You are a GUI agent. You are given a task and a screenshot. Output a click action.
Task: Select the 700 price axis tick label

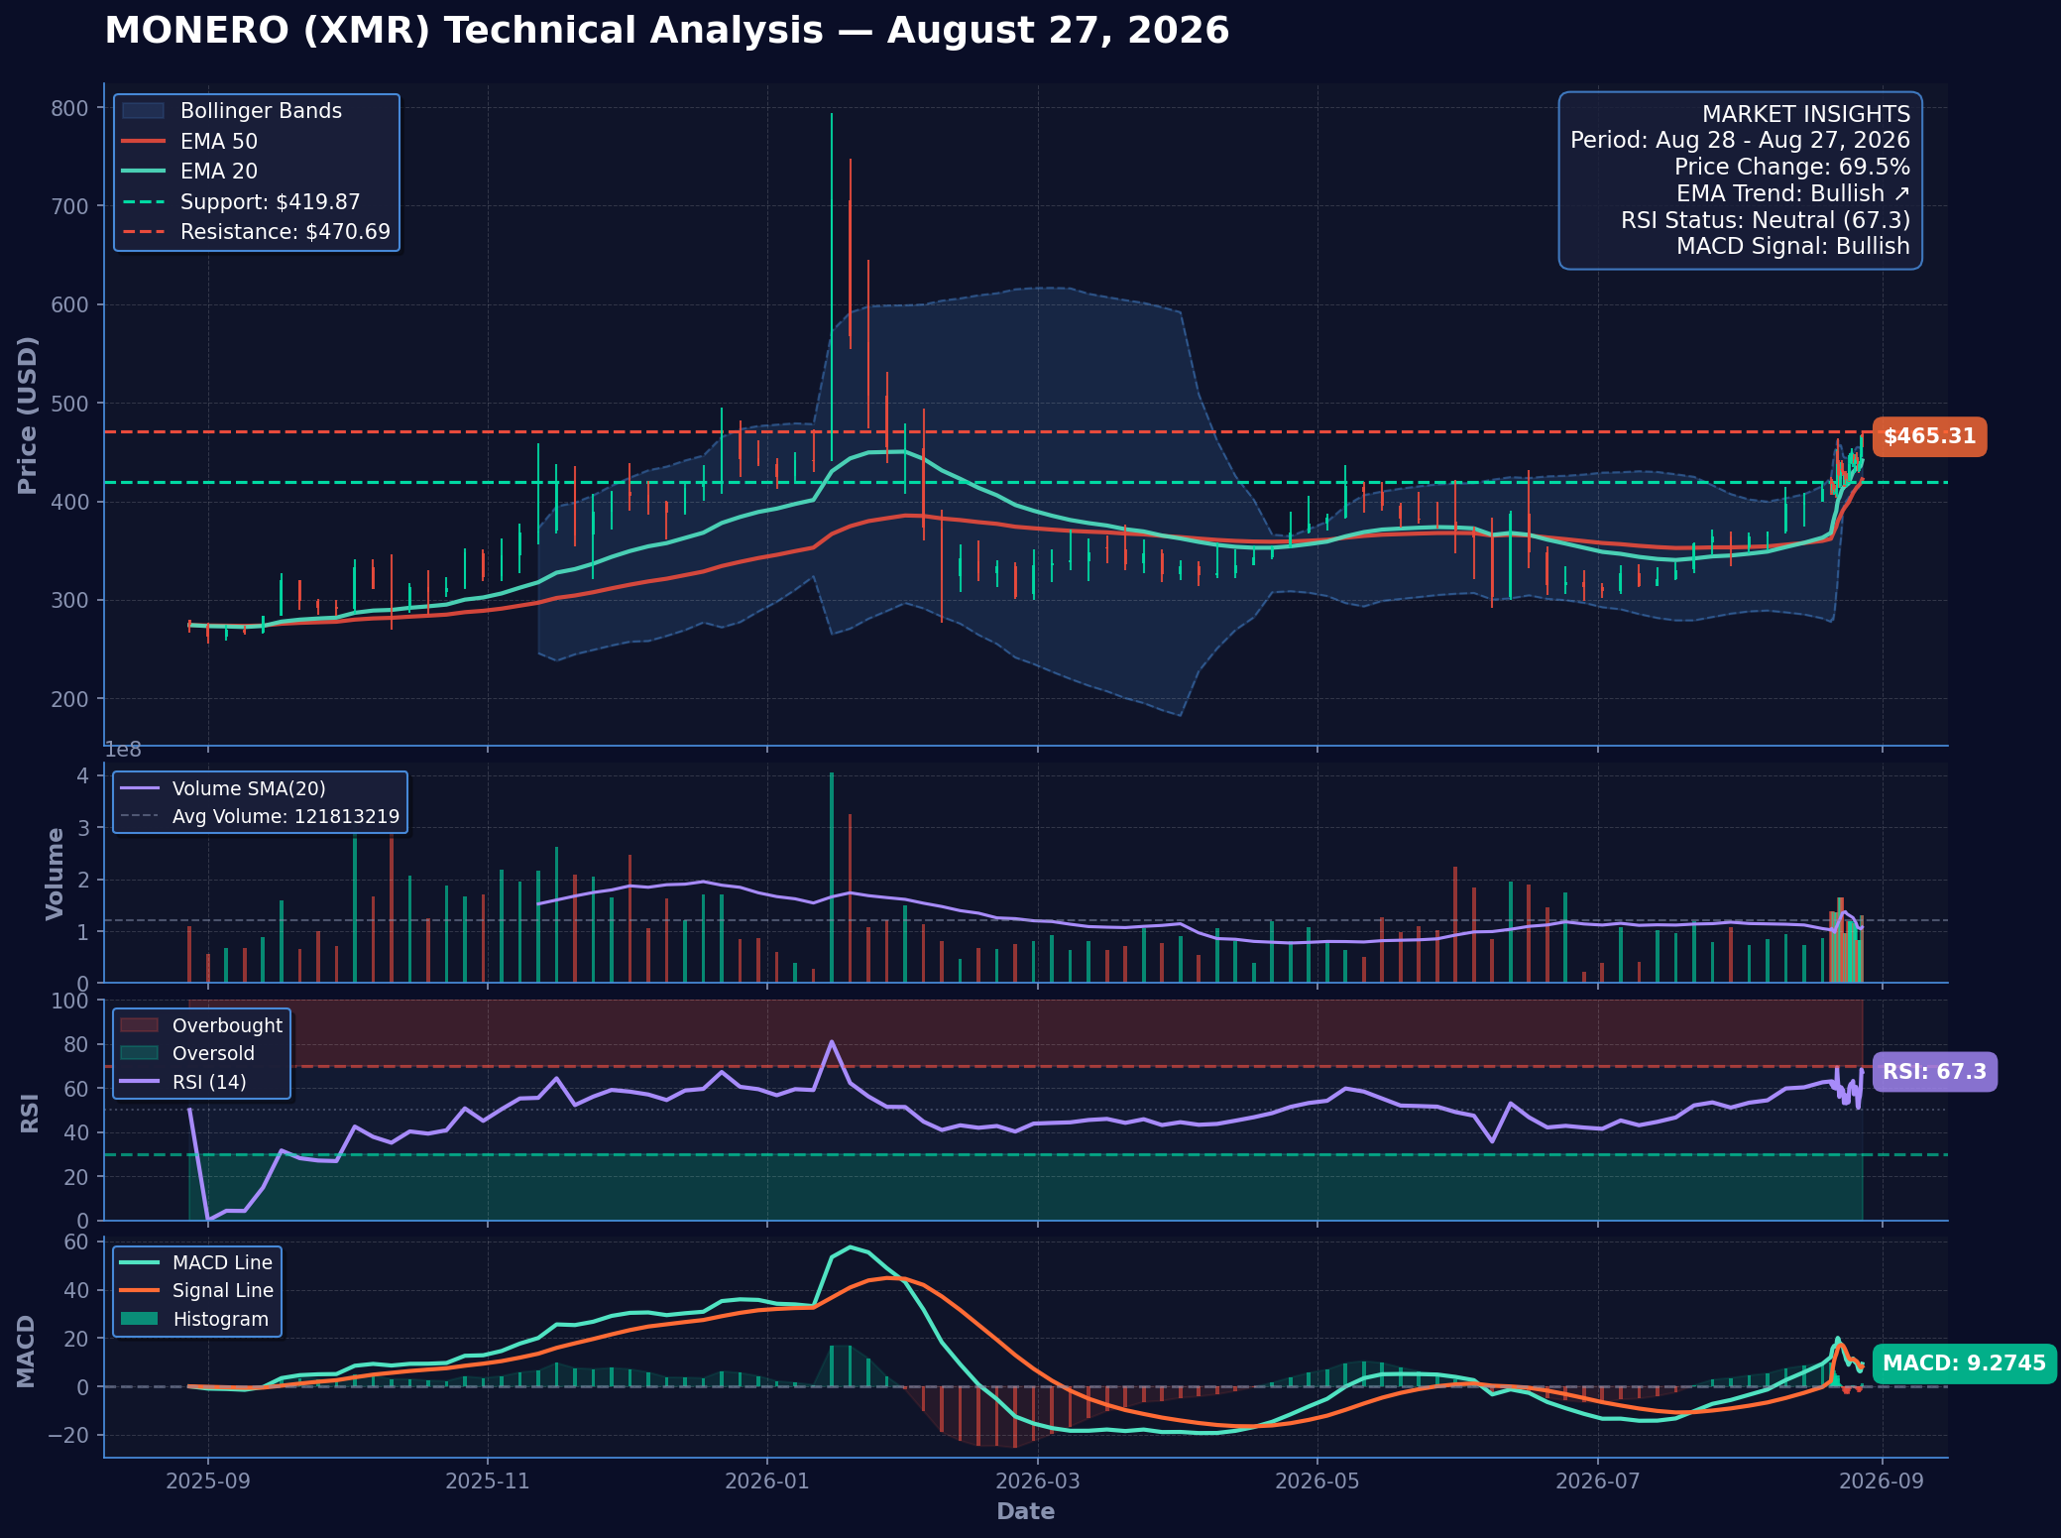pos(70,206)
